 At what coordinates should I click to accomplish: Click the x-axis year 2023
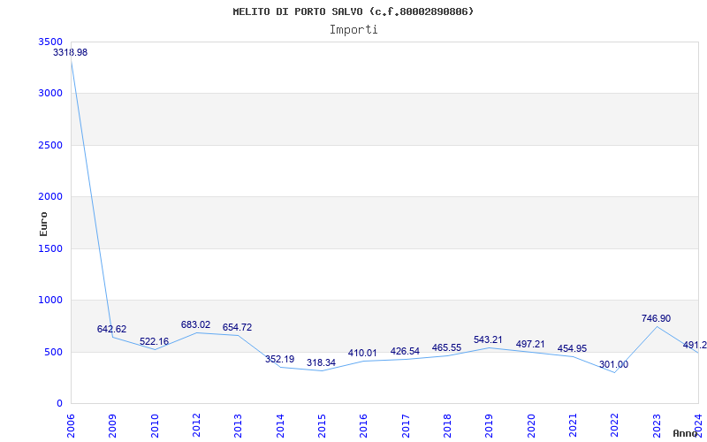coord(657,426)
